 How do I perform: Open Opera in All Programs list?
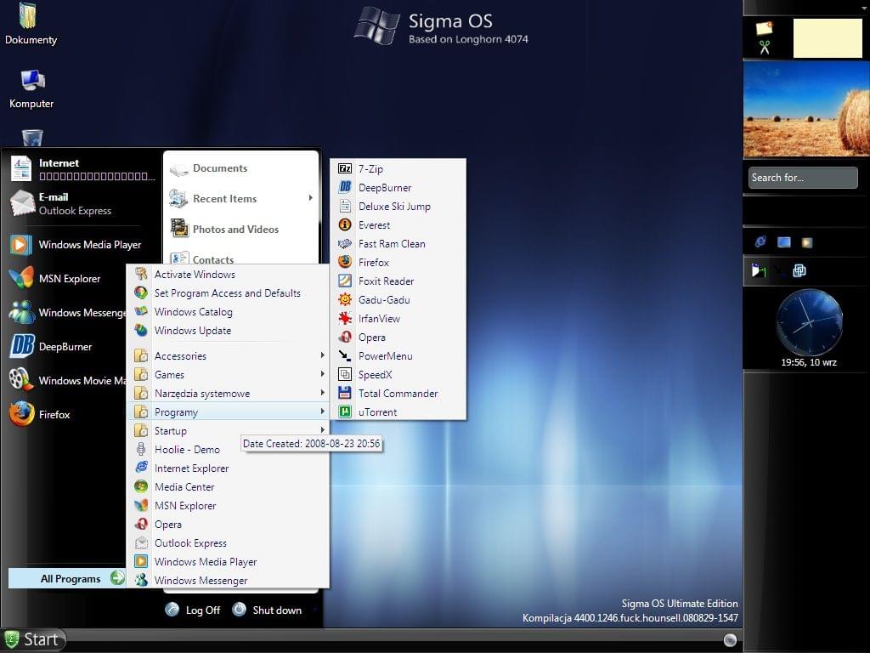pos(228,524)
